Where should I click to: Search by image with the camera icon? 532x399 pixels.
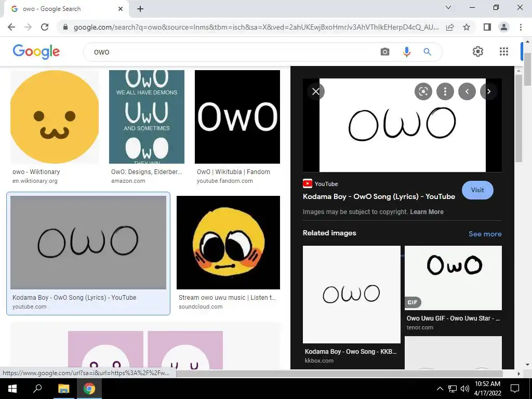tap(385, 51)
